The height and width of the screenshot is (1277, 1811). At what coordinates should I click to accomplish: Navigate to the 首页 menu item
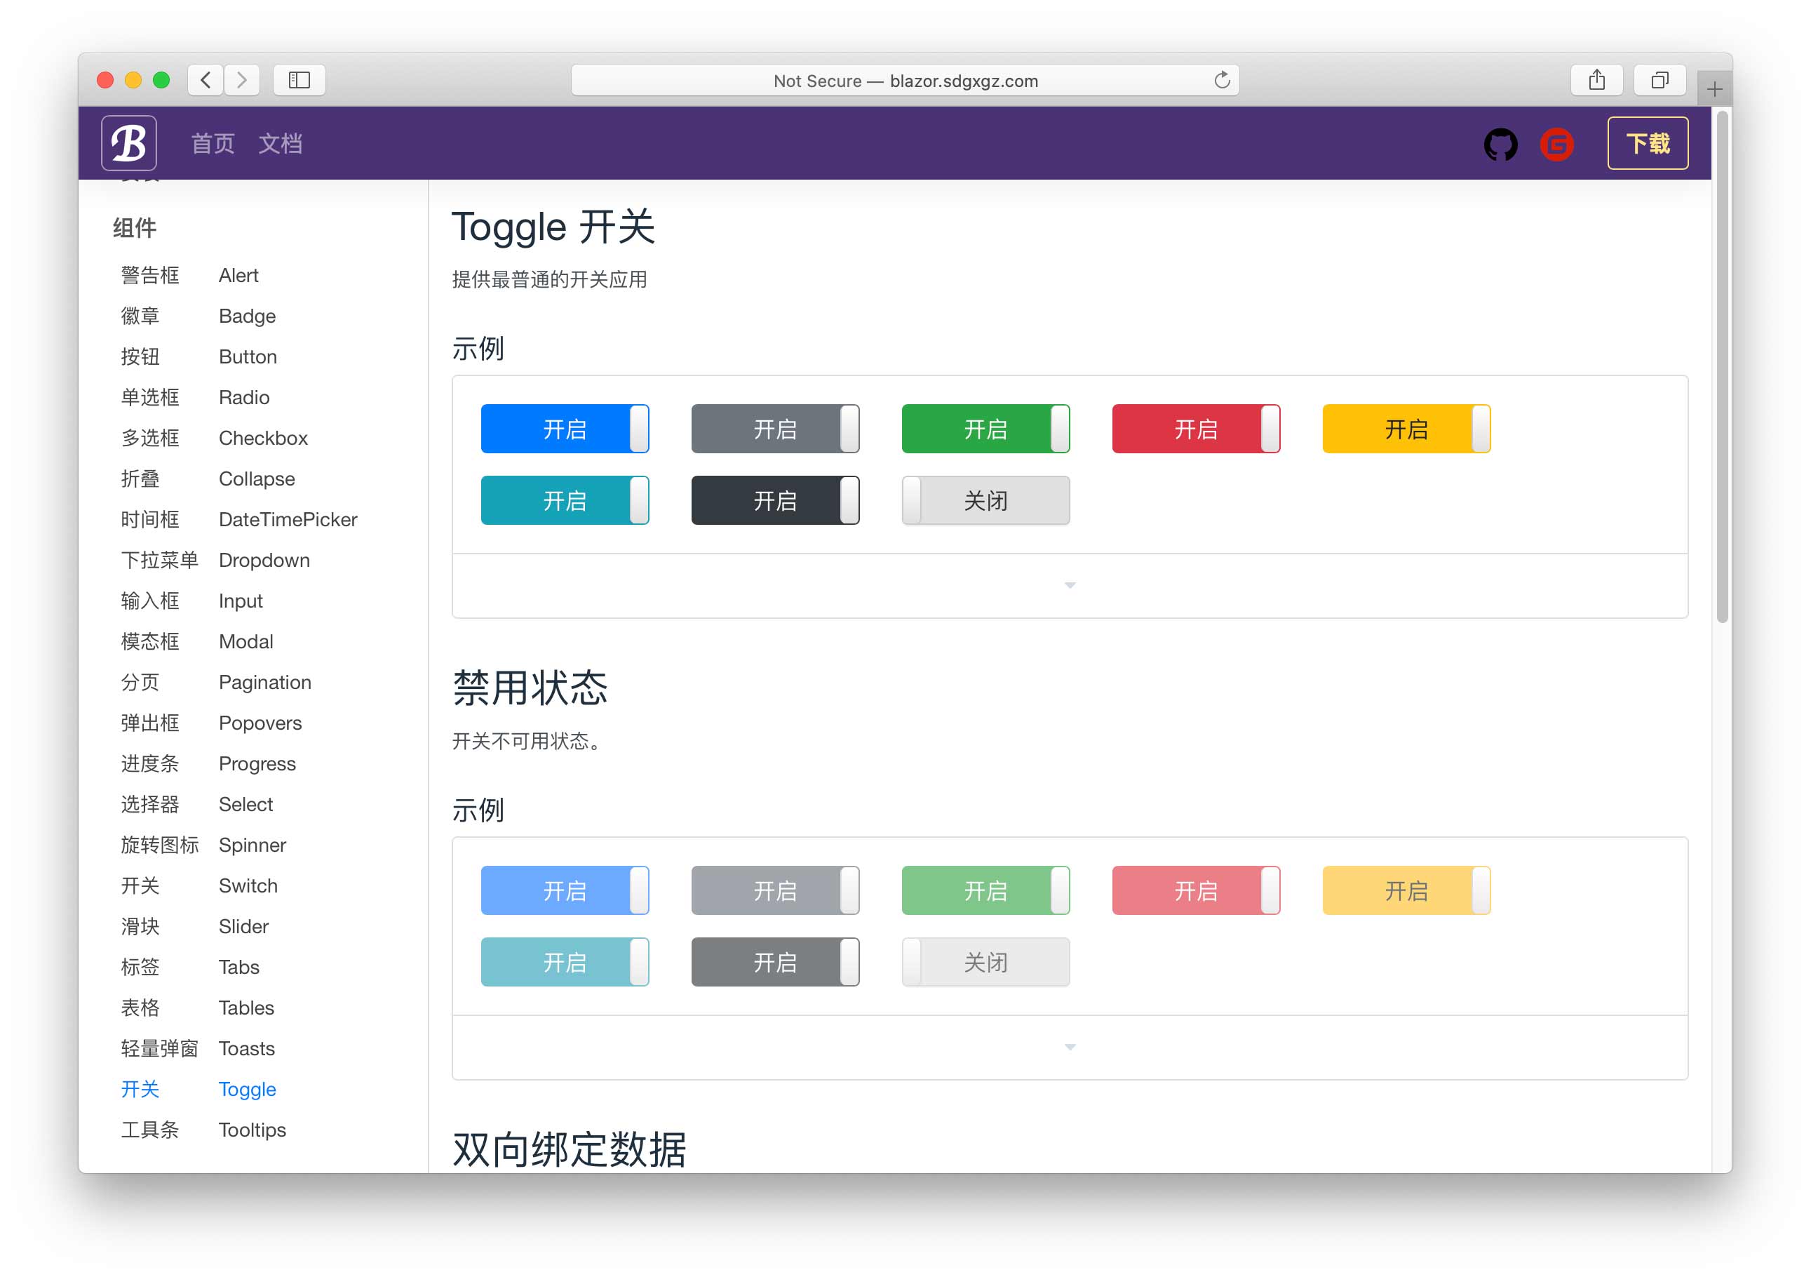coord(214,142)
